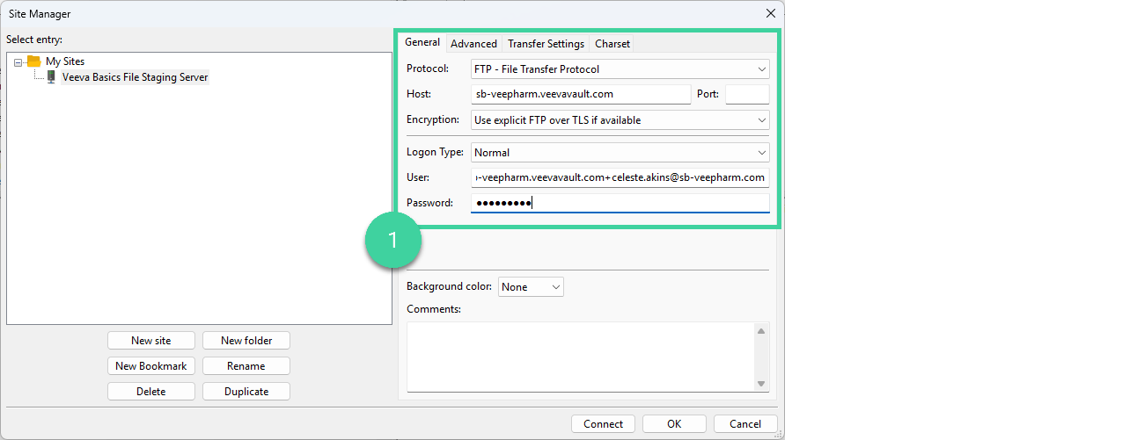Switch to the General tab
Screen dimensions: 1144x440
click(422, 42)
